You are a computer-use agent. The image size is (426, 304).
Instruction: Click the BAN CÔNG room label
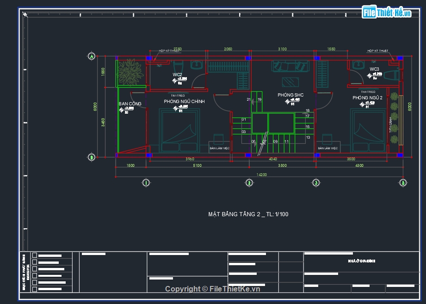(130, 104)
